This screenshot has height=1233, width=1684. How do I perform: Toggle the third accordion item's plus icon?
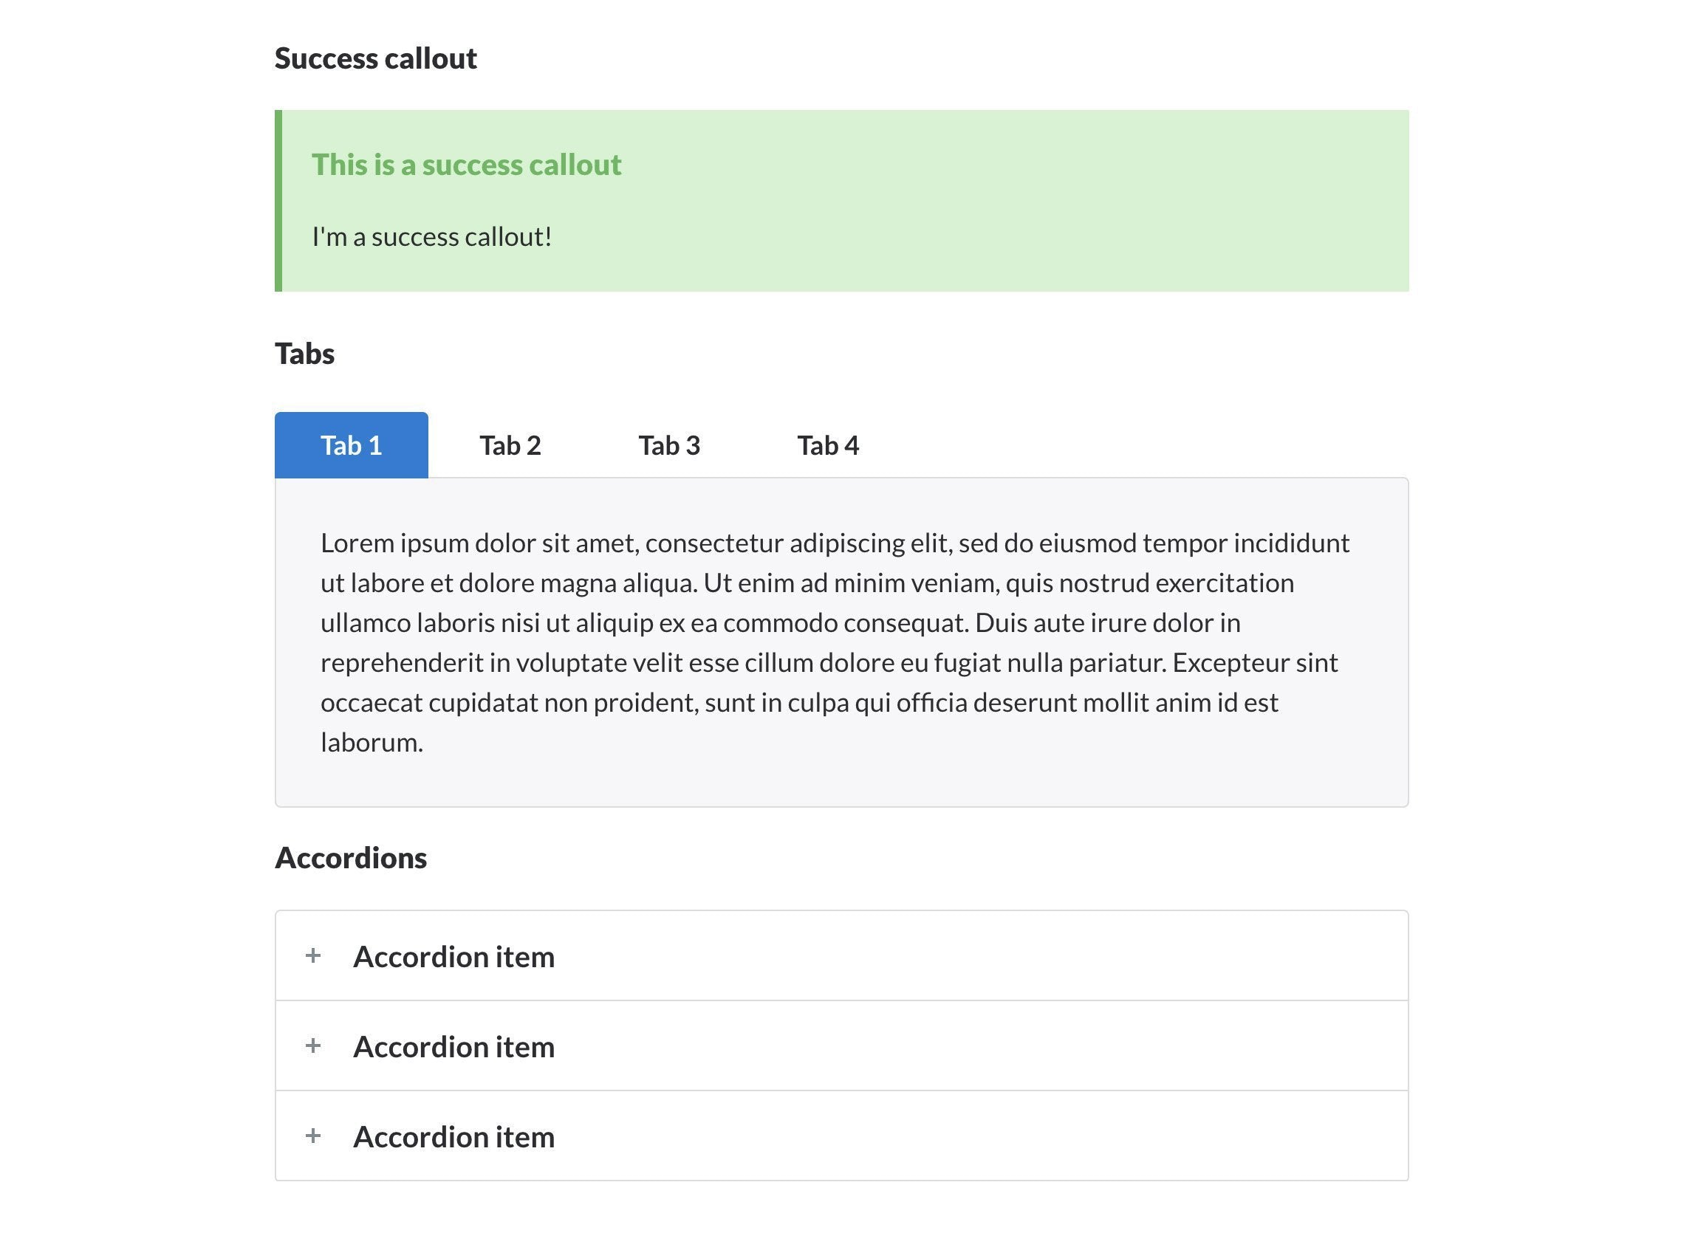pyautogui.click(x=312, y=1136)
